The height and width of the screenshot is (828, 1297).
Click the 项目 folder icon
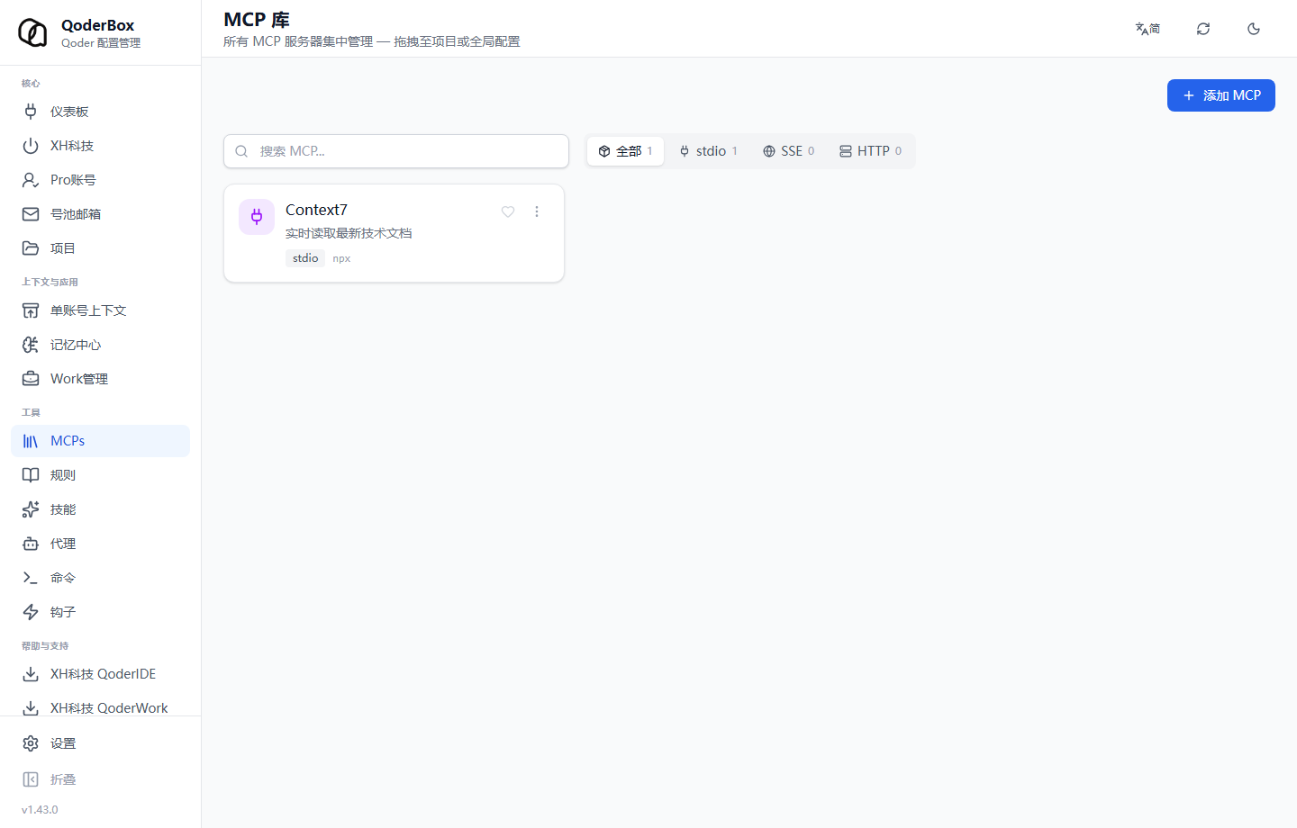[x=31, y=248]
